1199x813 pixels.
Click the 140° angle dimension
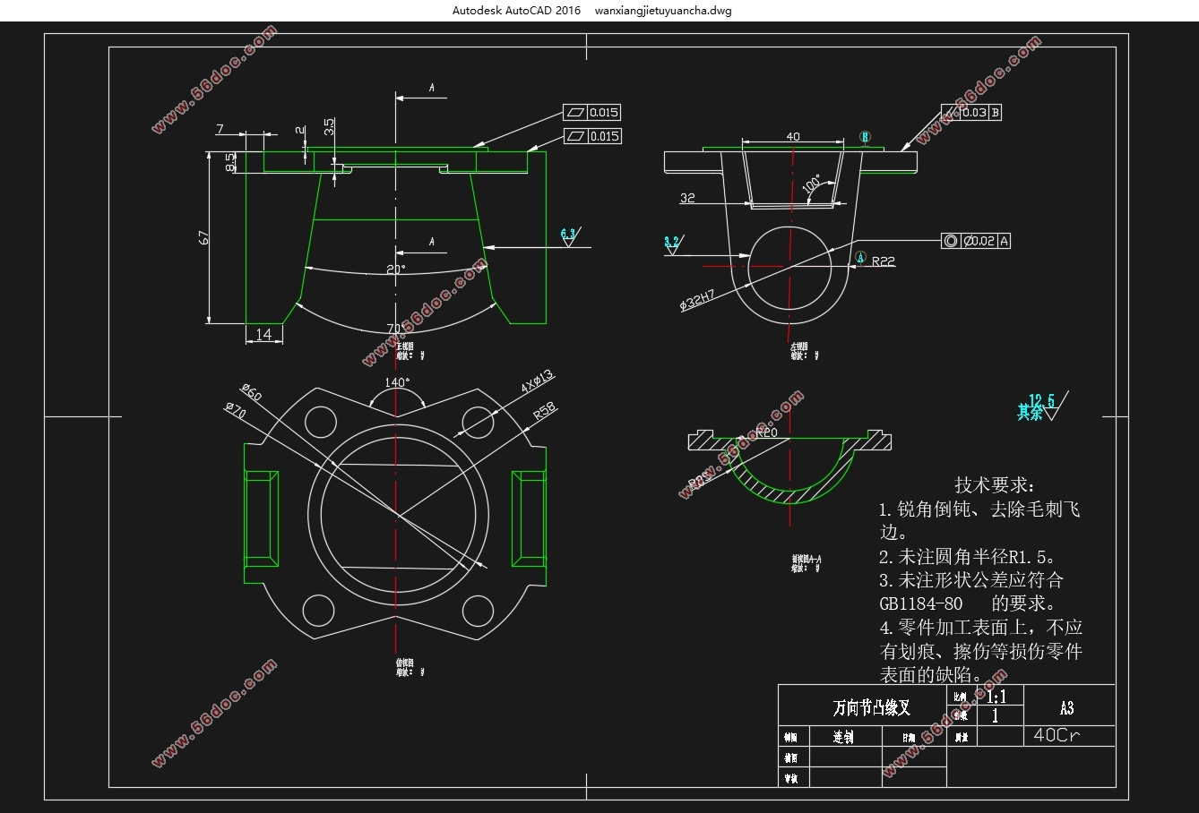tap(397, 382)
